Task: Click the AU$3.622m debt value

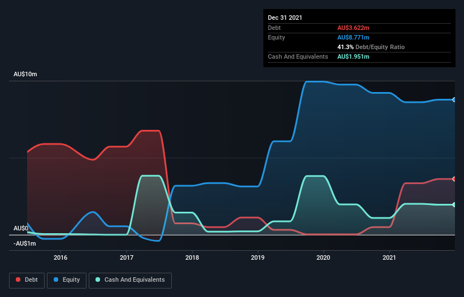Action: (x=353, y=28)
